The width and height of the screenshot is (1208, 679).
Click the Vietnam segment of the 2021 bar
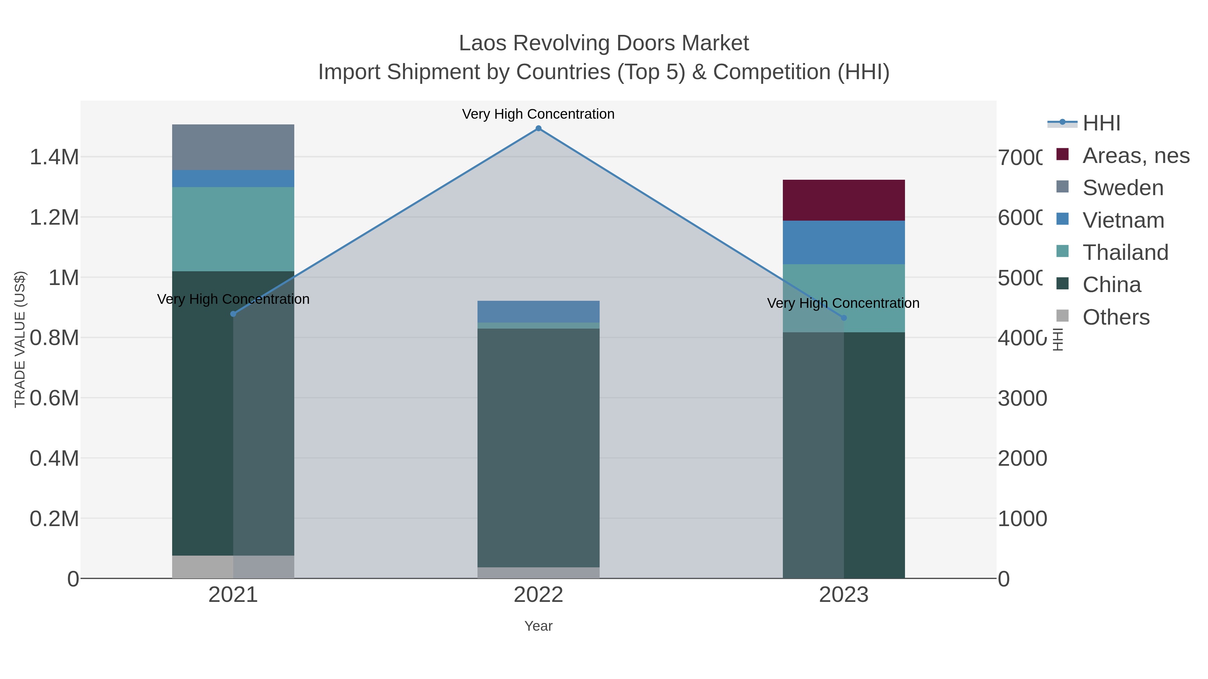point(233,178)
